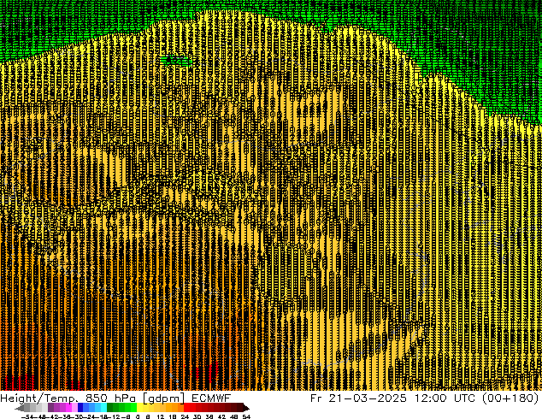
Task: Click the bright red swatch at 24
Action: [186, 407]
